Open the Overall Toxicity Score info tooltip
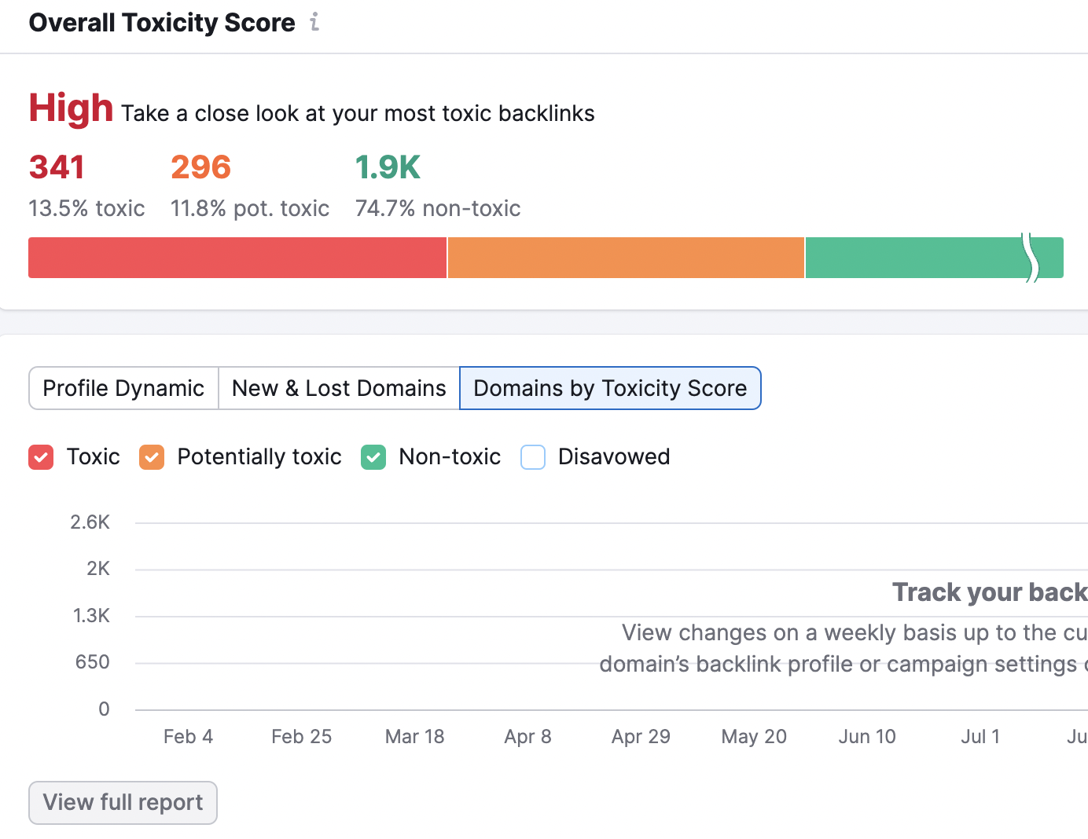 click(x=314, y=22)
